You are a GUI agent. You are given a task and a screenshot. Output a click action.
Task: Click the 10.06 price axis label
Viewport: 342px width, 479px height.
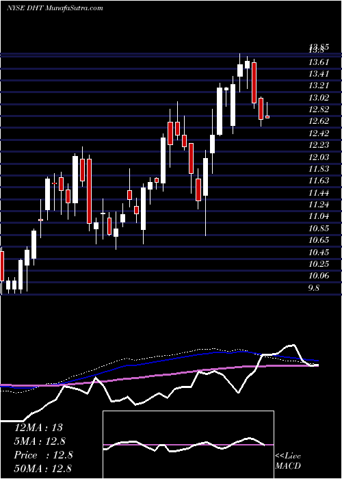pyautogui.click(x=319, y=276)
